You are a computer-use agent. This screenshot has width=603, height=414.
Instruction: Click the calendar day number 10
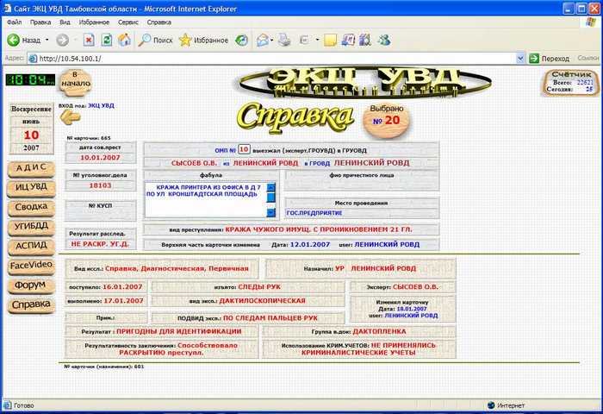click(31, 135)
